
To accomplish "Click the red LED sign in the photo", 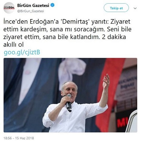I will 122,122.
